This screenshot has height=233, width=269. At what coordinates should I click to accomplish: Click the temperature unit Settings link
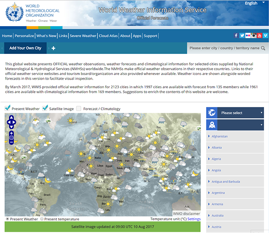194,219
